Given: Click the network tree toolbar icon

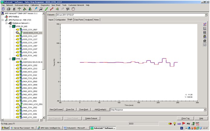Looking at the screenshot, I should [x=19, y=9].
